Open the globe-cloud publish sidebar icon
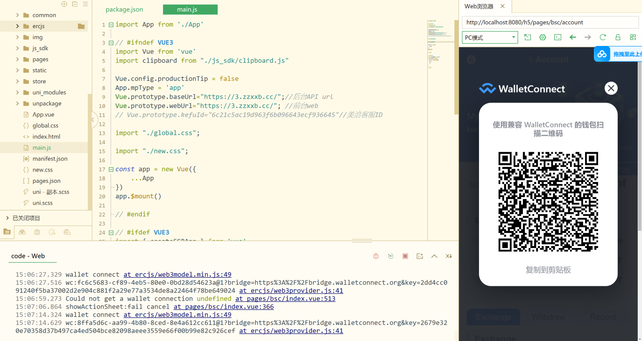The height and width of the screenshot is (341, 642). (67, 232)
